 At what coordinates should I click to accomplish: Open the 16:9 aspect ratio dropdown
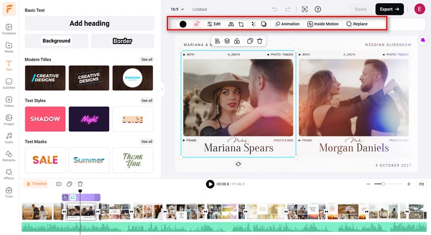177,9
